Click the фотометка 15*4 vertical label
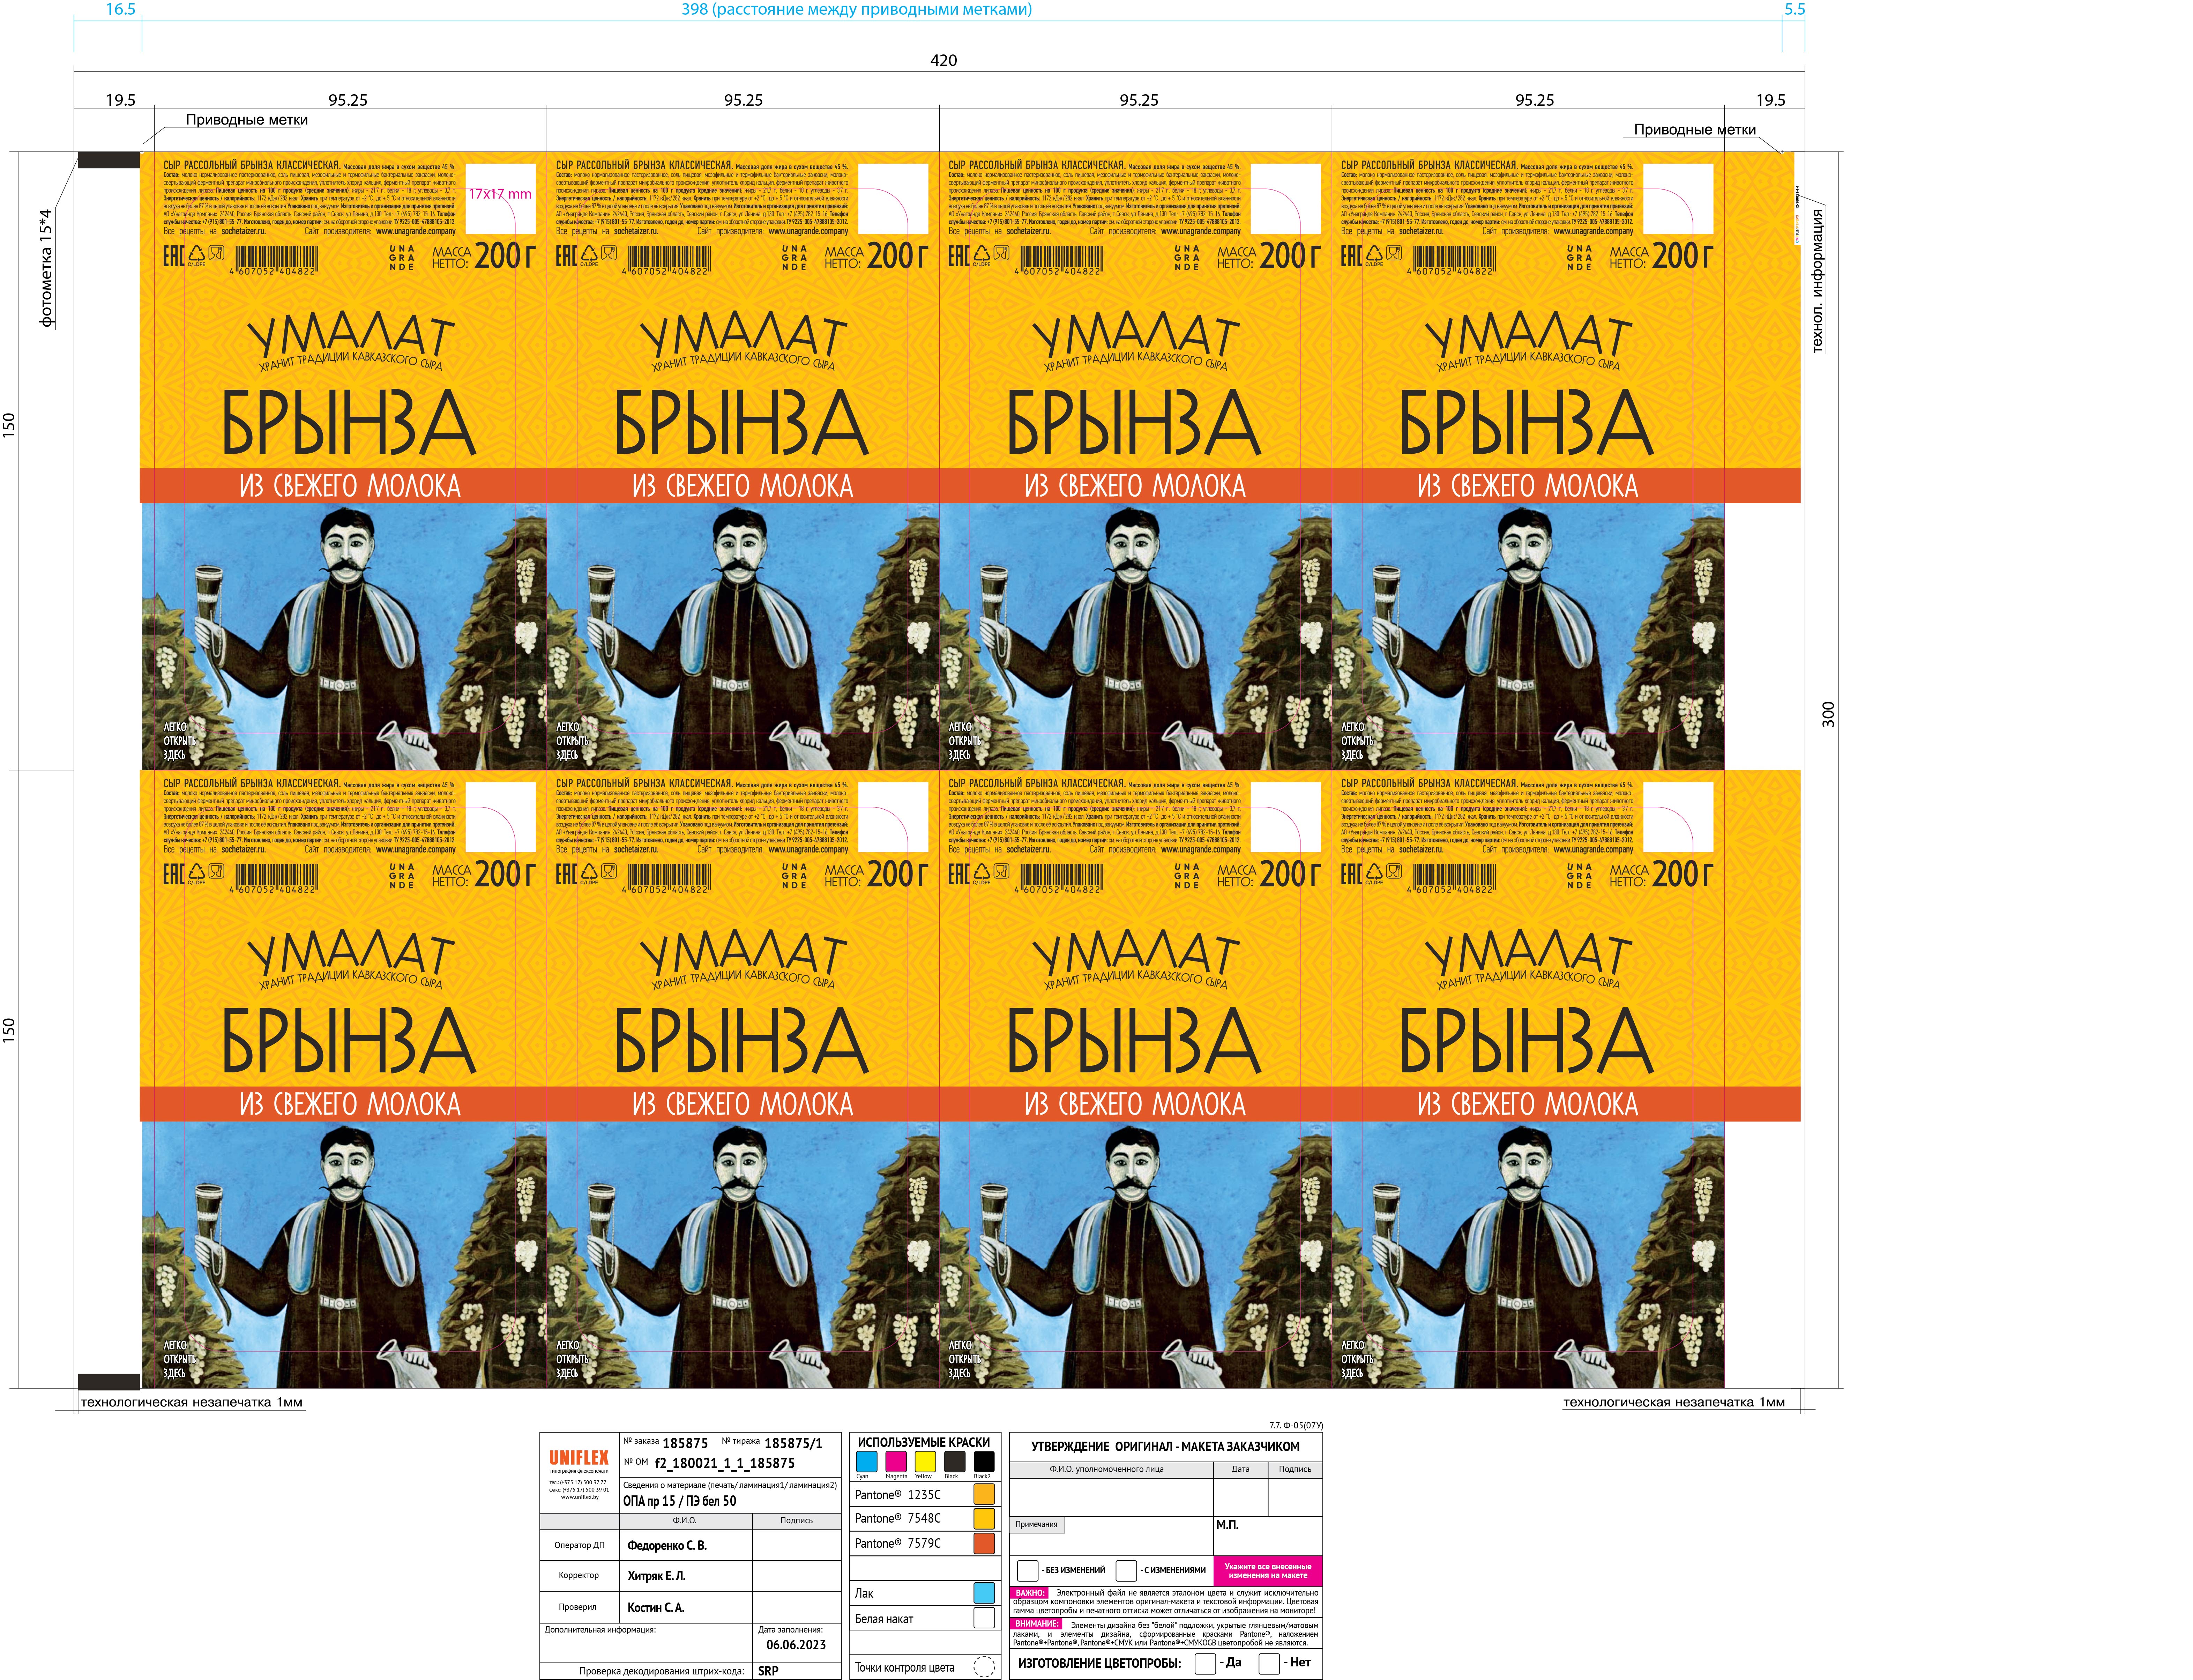Image resolution: width=2193 pixels, height=1680 pixels. pos(45,268)
